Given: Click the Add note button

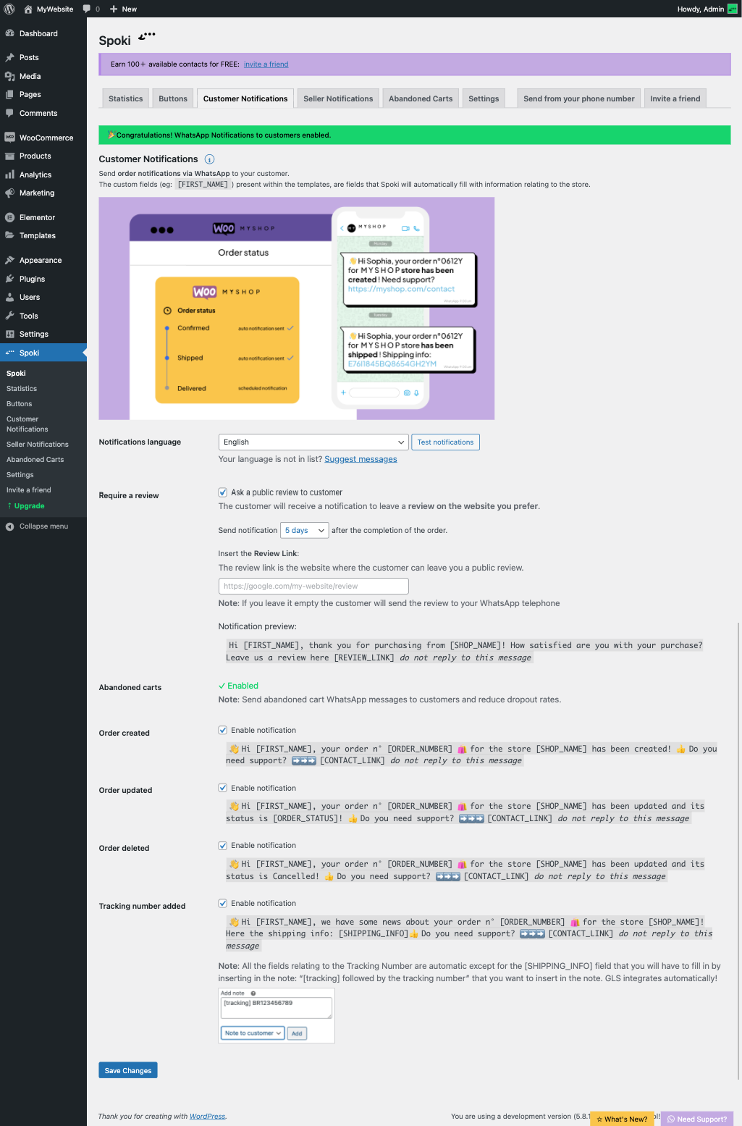Looking at the screenshot, I should click(x=297, y=1033).
